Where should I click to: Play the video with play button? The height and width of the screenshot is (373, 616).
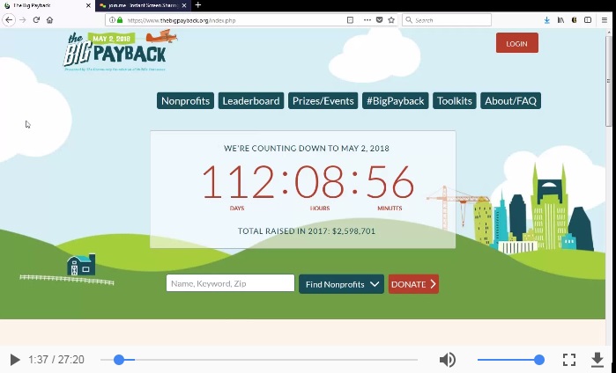[14, 359]
